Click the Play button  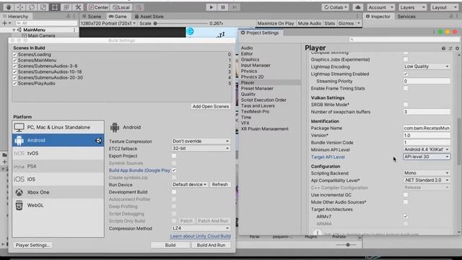[x=211, y=7]
